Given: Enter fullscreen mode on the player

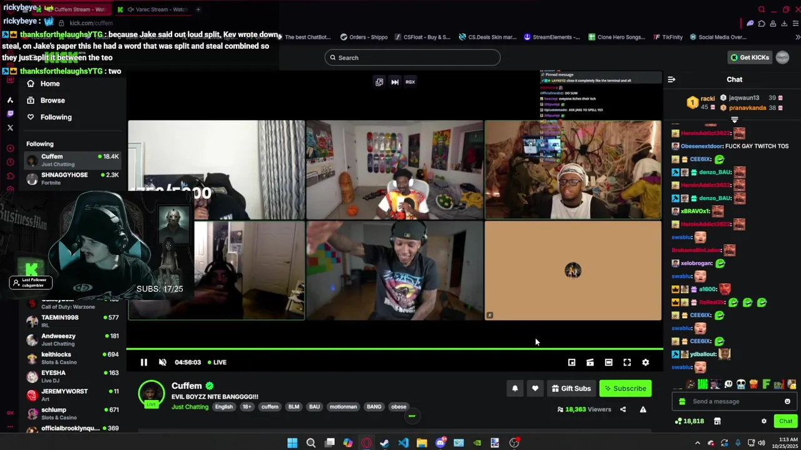Looking at the screenshot, I should (627, 362).
